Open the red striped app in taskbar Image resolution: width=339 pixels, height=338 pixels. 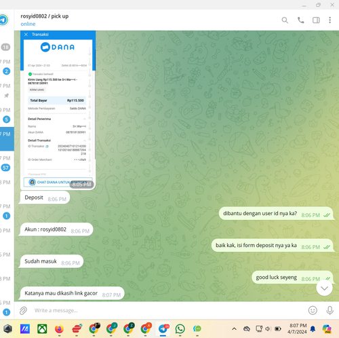pos(77,328)
